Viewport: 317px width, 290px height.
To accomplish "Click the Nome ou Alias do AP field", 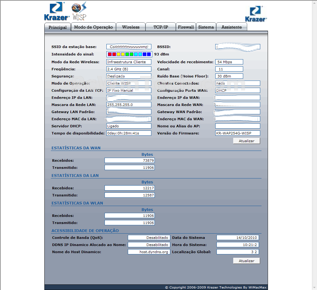I will (x=238, y=126).
